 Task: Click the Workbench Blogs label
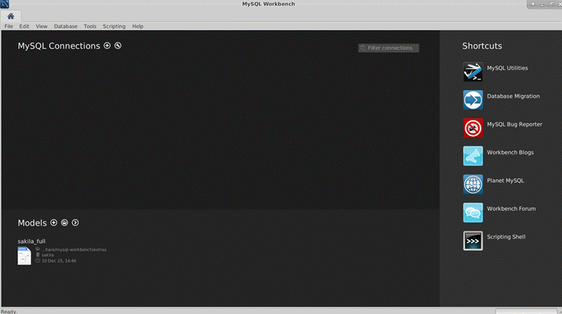click(510, 152)
